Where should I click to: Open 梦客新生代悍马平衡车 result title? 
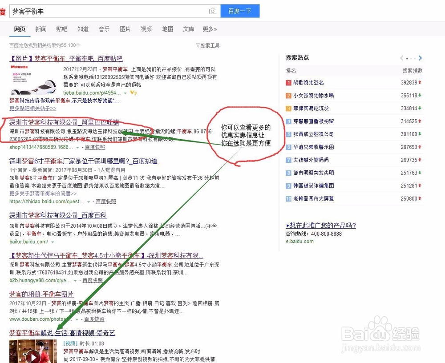(x=106, y=256)
